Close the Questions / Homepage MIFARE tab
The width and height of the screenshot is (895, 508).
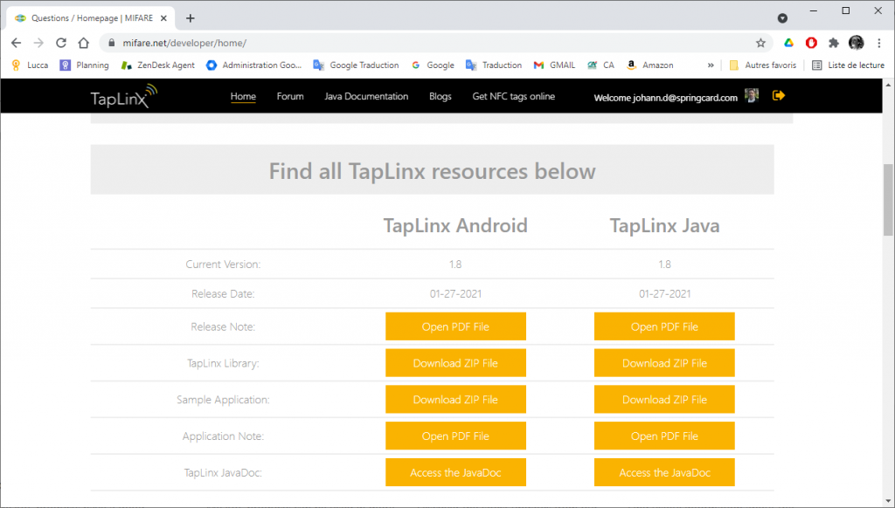(x=163, y=18)
